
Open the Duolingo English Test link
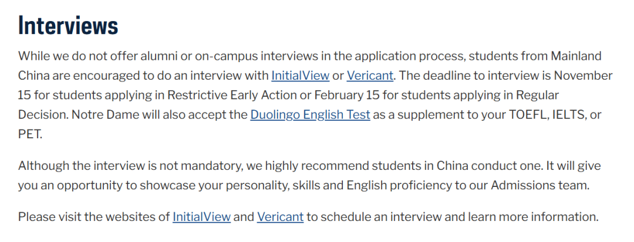click(310, 115)
